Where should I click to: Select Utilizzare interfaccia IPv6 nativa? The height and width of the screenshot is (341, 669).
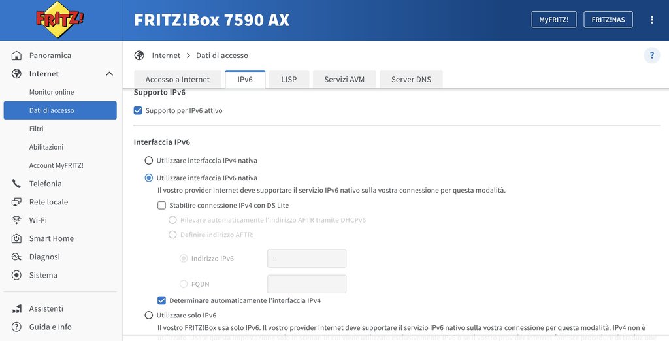(x=148, y=178)
